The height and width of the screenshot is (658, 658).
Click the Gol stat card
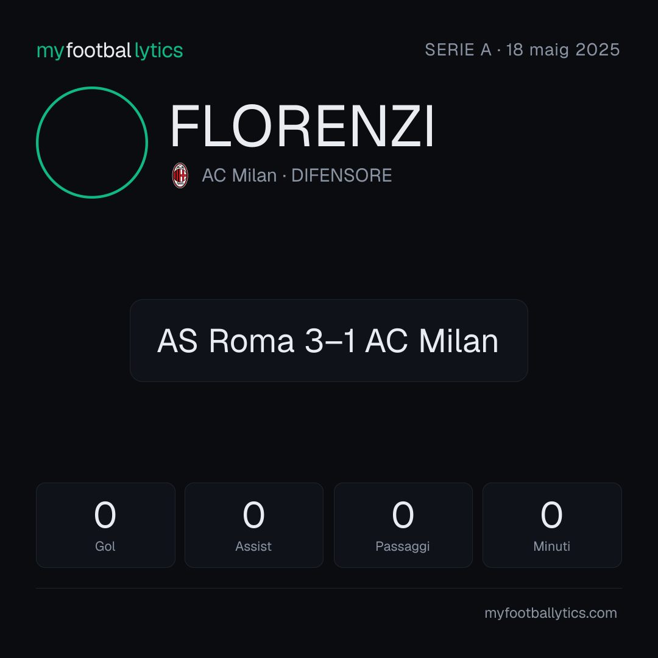tap(105, 525)
